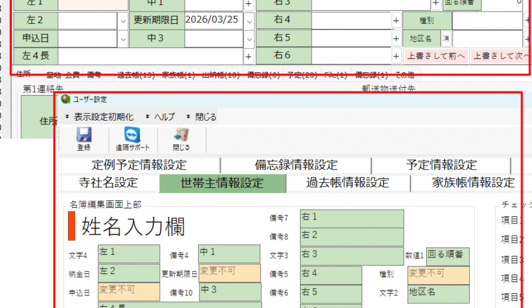Screen dimensions: 532x308
Task: Expand the 左2 dropdown arrow
Action: [x=123, y=20]
